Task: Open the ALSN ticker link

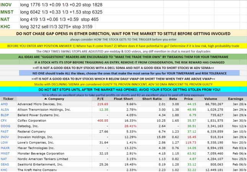Action: tap(5, 110)
